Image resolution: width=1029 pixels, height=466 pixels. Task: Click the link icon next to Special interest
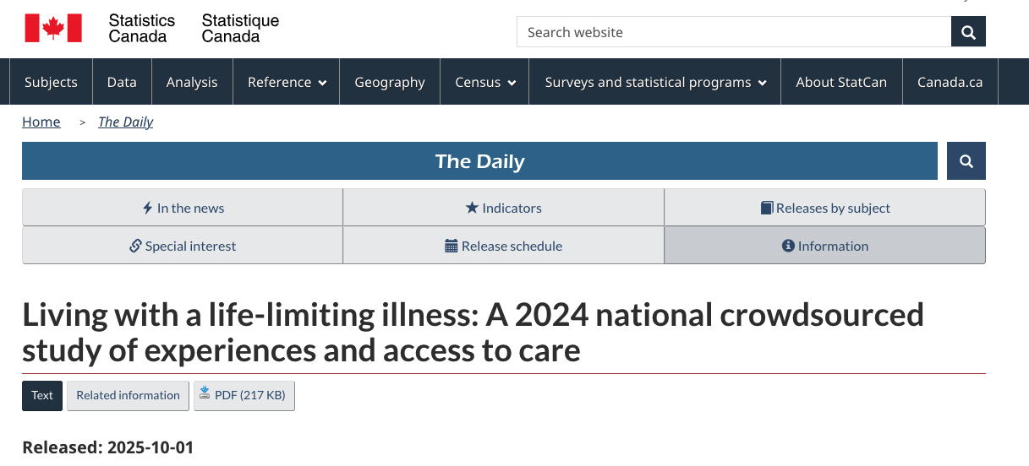coord(135,247)
